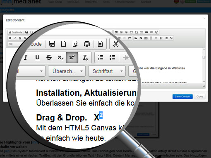Click the enlarged Print icon
Screen dimensions: 211x158
(87, 44)
